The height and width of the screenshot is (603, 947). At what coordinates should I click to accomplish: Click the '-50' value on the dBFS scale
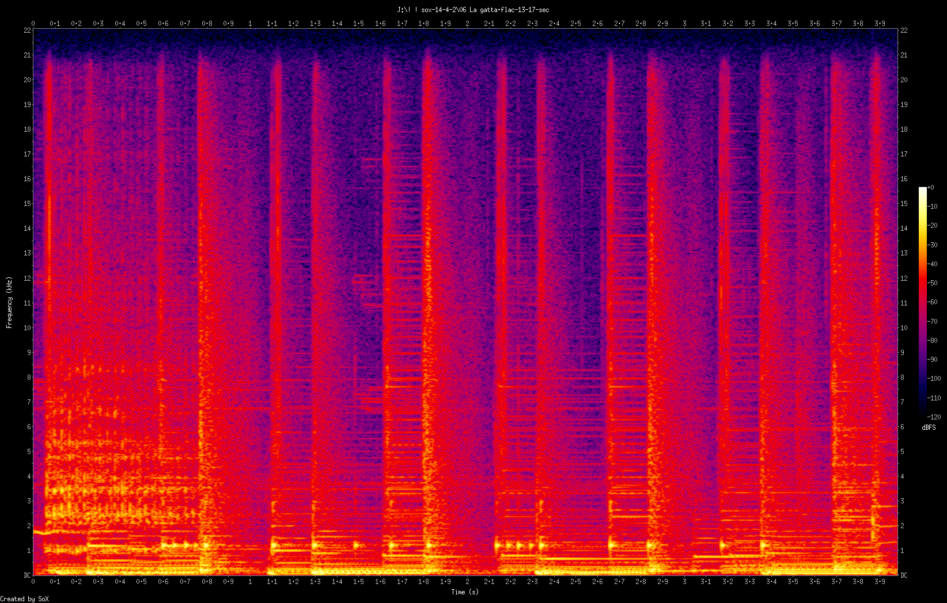933,283
